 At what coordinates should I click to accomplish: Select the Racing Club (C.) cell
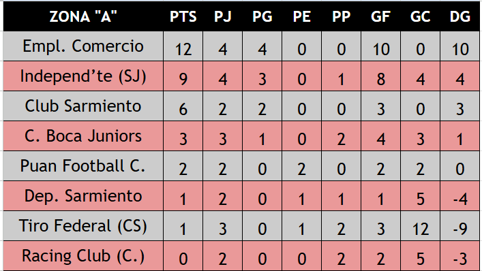pos(83,255)
